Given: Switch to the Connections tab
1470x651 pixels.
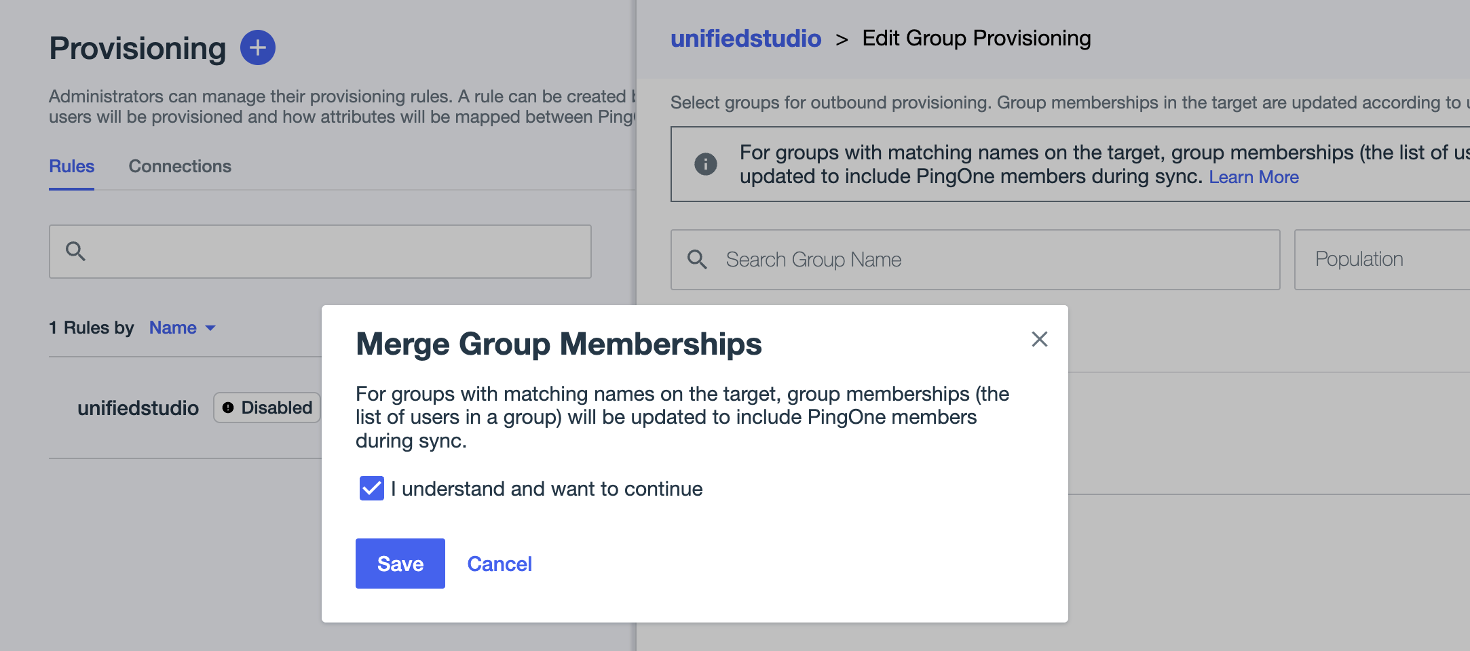Looking at the screenshot, I should pyautogui.click(x=180, y=166).
